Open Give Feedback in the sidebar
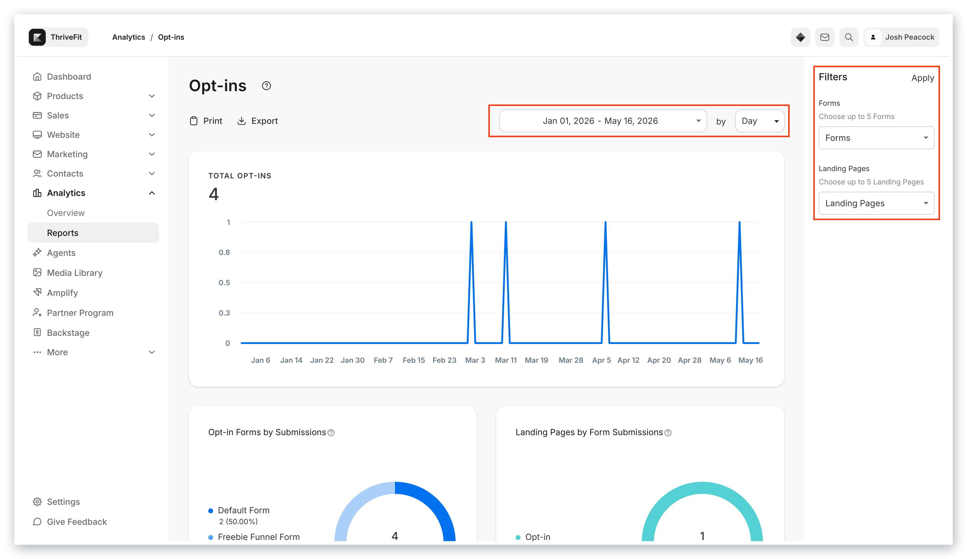The image size is (967, 559). point(77,521)
